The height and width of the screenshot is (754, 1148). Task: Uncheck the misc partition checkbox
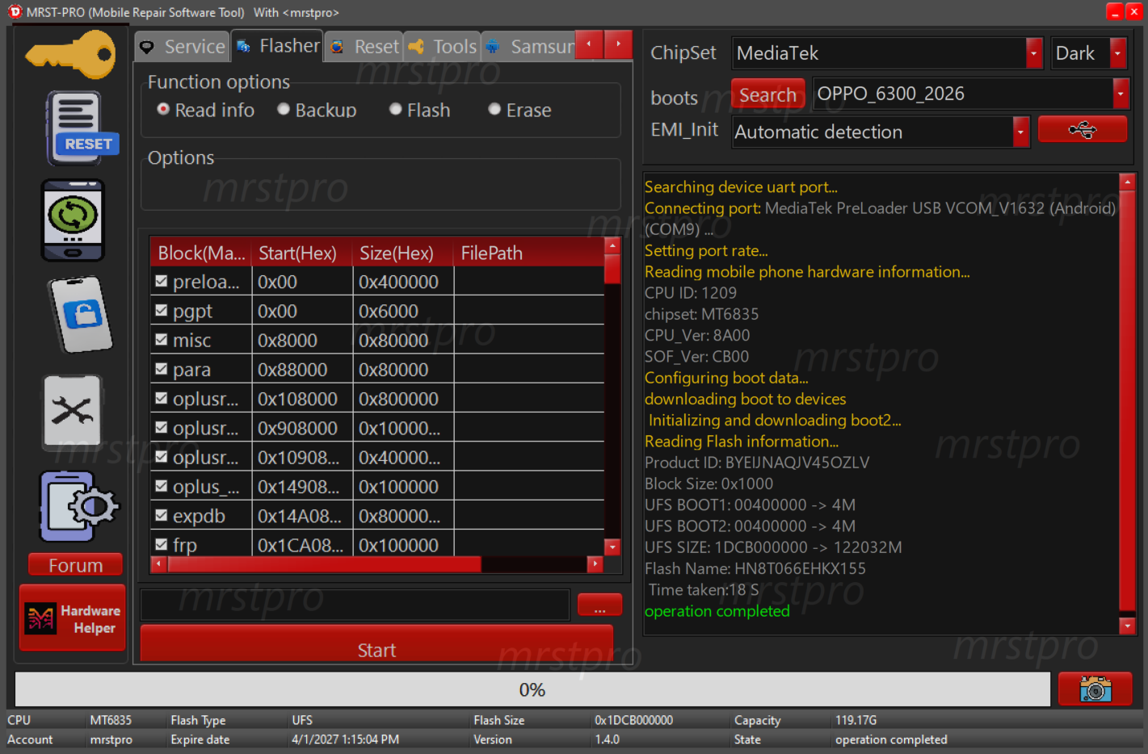click(162, 339)
